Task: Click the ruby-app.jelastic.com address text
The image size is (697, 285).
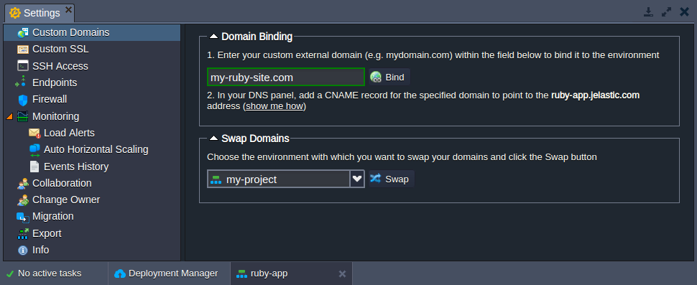Action: (595, 95)
